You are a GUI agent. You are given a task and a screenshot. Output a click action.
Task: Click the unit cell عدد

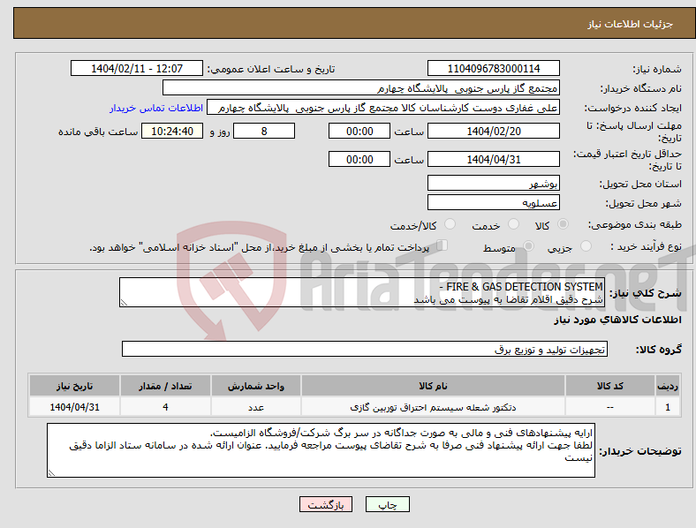(255, 407)
